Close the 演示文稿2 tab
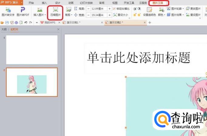Image resolution: width=207 pixels, height=136 pixels. [x=145, y=23]
